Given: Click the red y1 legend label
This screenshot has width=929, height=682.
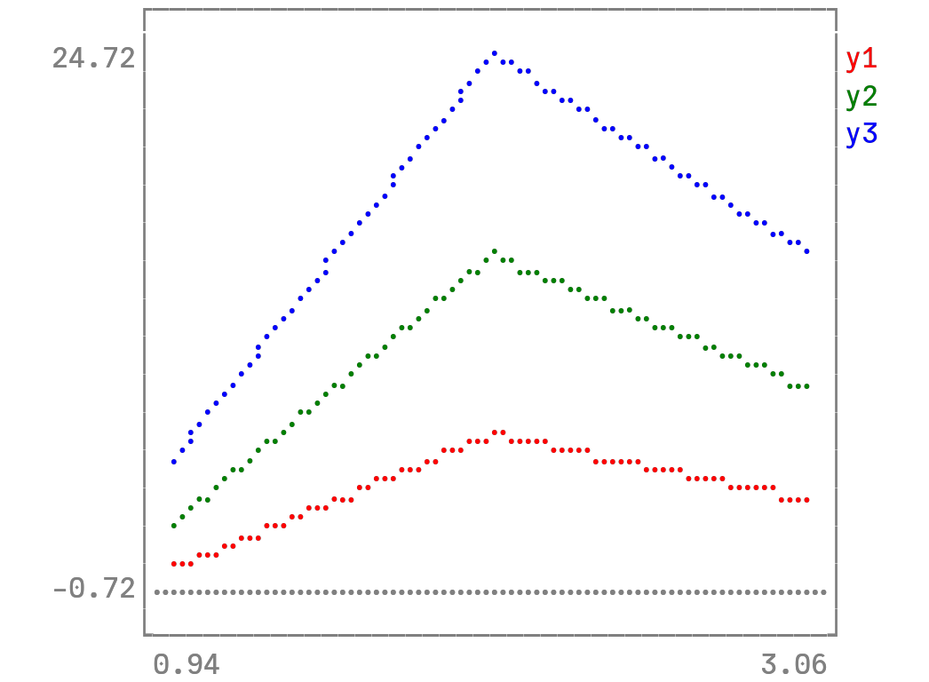Looking at the screenshot, I should (861, 59).
